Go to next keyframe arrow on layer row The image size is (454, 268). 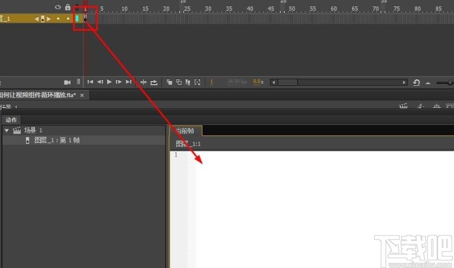[49, 19]
